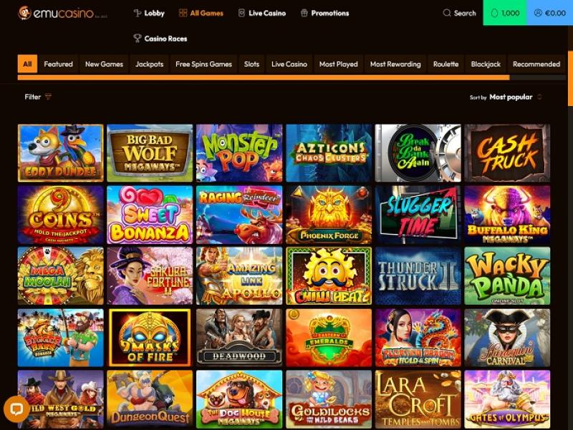This screenshot has height=430, width=573.
Task: Select the Deadwood game thumbnail
Action: tap(239, 338)
